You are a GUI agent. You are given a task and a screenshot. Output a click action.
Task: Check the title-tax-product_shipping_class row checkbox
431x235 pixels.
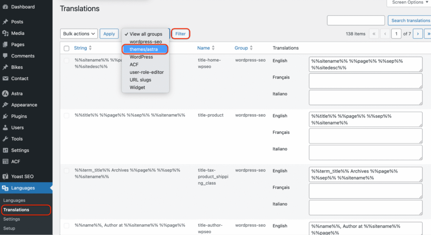point(67,171)
